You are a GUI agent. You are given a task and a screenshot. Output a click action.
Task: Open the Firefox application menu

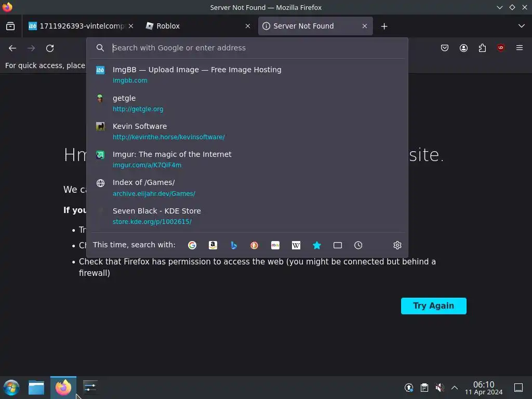coord(520,48)
